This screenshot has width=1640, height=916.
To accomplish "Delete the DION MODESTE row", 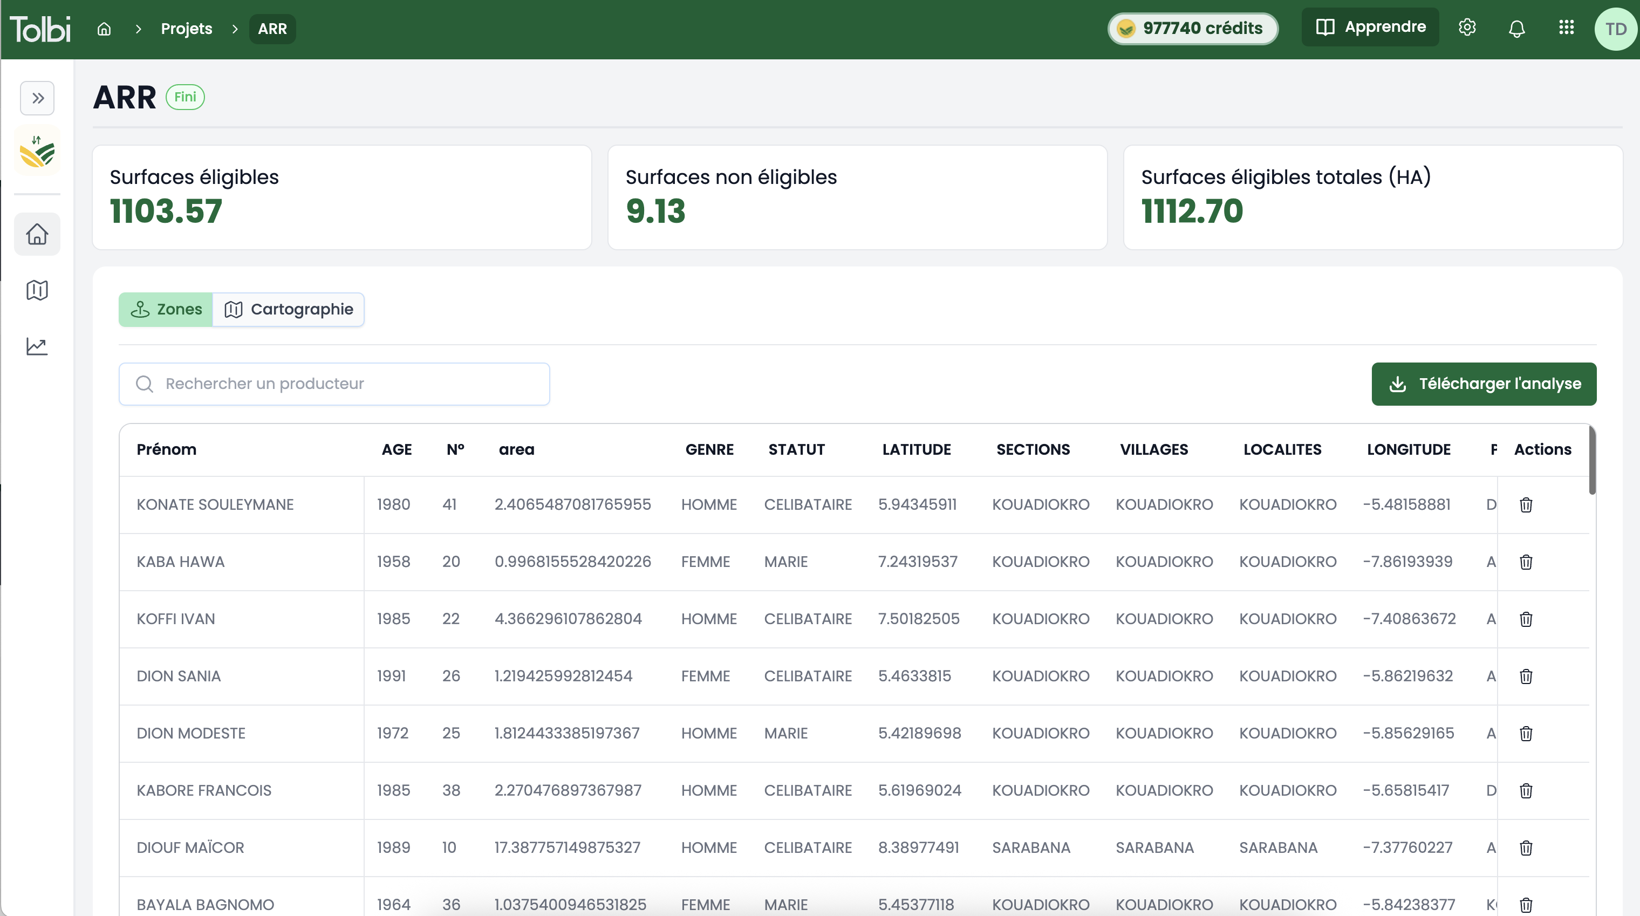I will [x=1526, y=733].
